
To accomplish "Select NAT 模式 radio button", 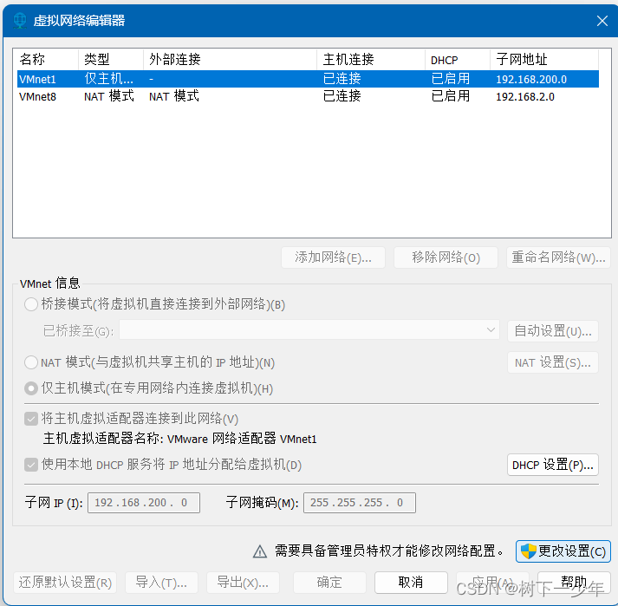I will click(x=31, y=362).
